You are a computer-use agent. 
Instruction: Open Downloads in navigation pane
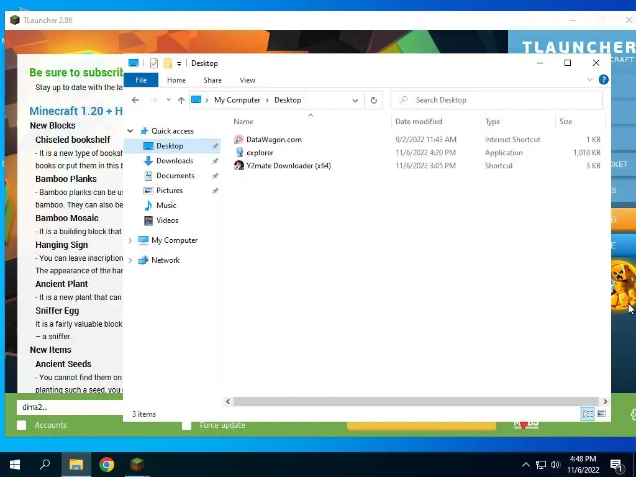point(175,161)
